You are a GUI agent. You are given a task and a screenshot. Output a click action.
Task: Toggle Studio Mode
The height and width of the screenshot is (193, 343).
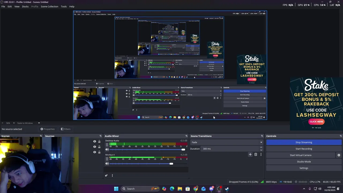pyautogui.click(x=304, y=162)
